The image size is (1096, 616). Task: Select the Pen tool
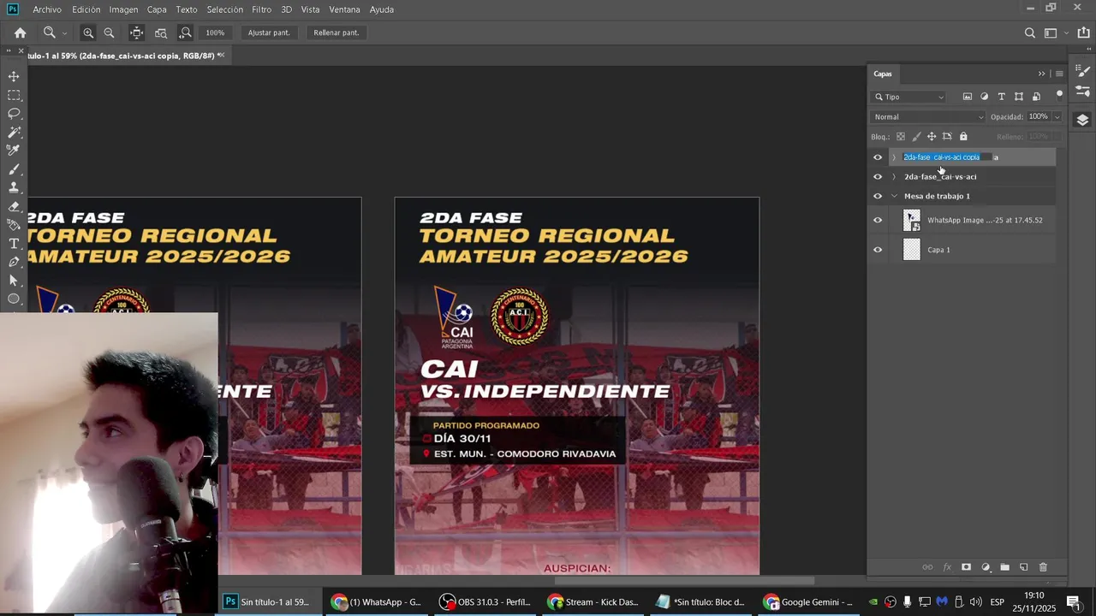pyautogui.click(x=14, y=262)
